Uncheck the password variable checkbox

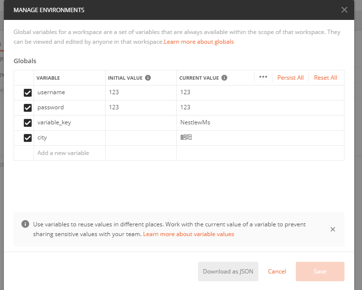[28, 108]
